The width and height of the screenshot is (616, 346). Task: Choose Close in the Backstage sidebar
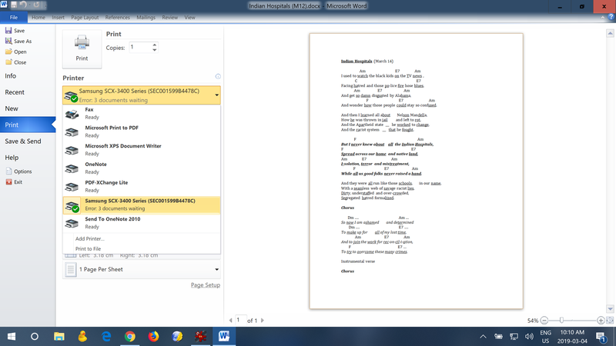pos(16,62)
